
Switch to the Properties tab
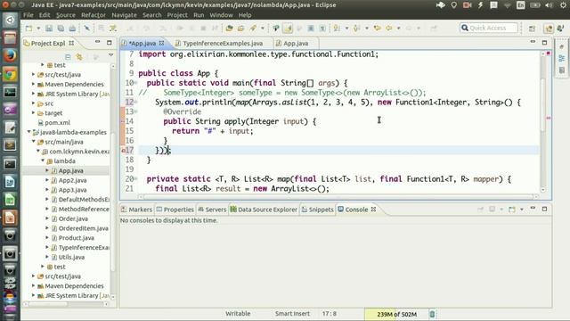click(x=175, y=210)
